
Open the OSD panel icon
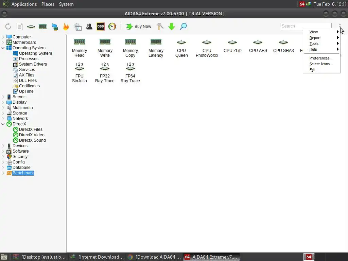click(101, 26)
